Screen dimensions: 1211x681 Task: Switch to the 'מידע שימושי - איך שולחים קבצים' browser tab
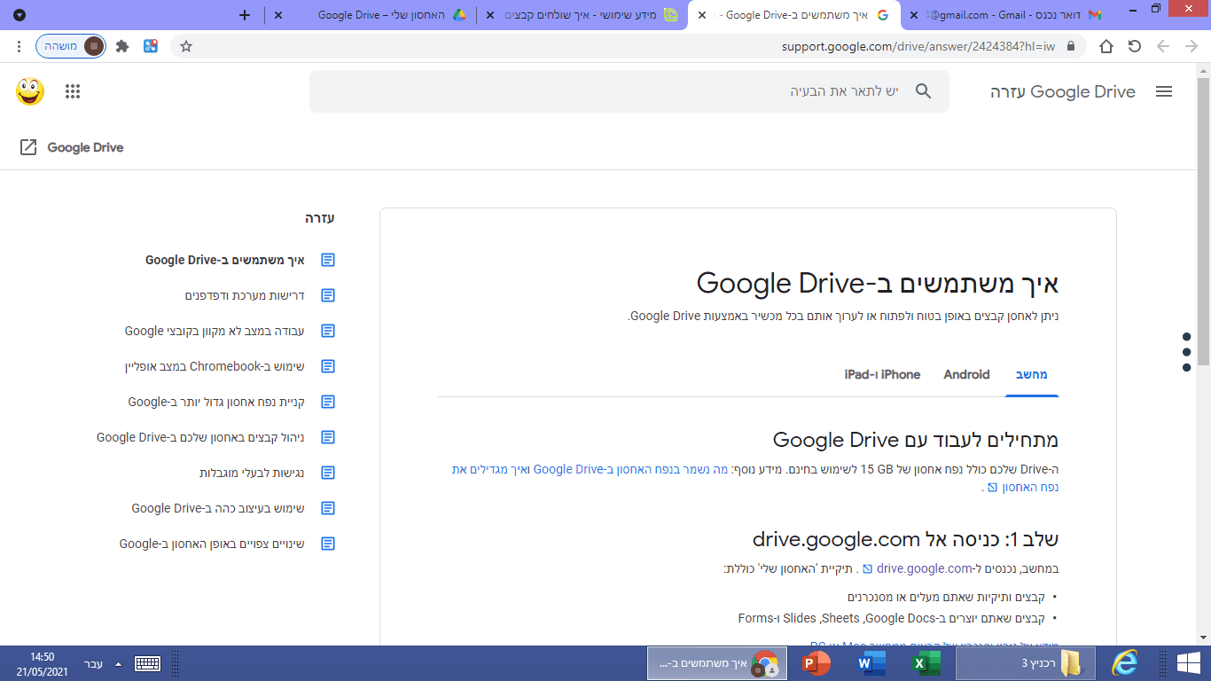pos(582,15)
